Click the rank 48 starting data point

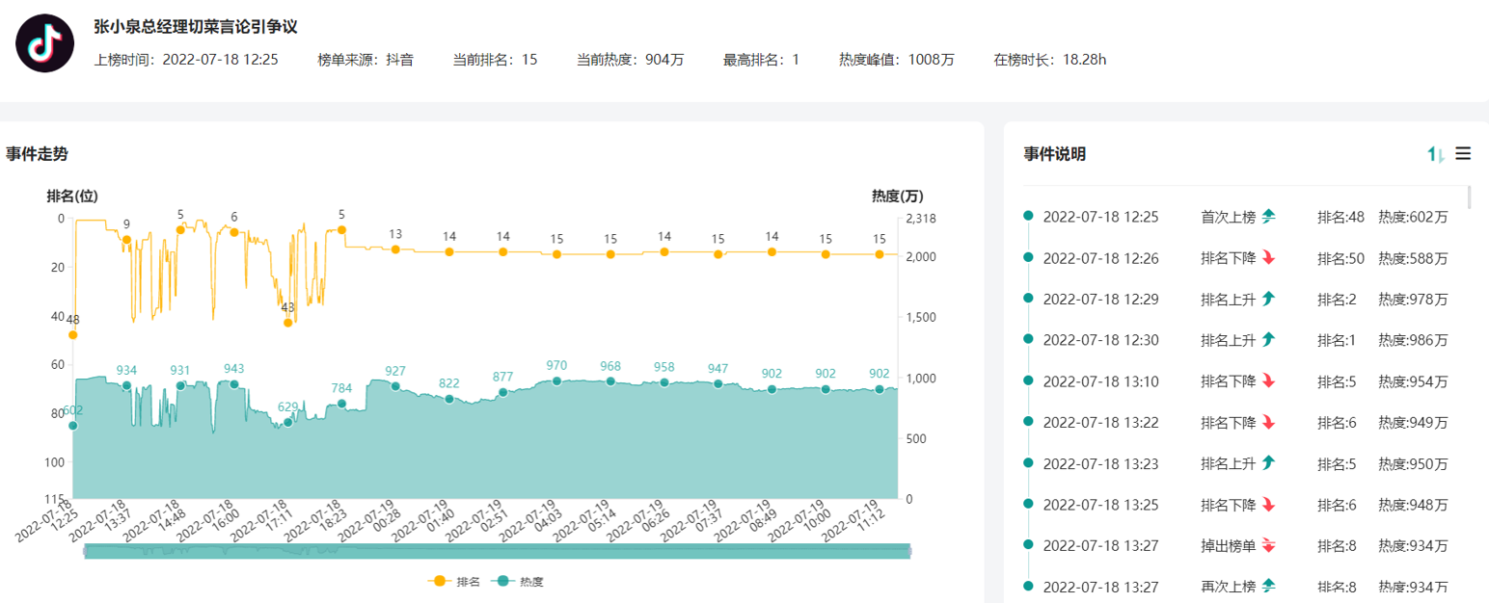[x=72, y=335]
